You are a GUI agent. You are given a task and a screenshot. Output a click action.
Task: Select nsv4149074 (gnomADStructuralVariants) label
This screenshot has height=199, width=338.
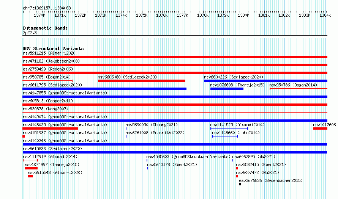[65, 117]
